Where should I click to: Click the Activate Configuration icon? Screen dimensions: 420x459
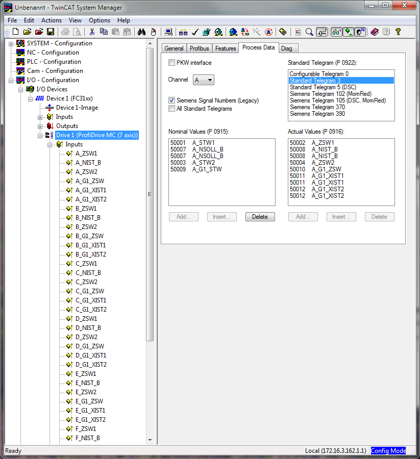207,32
